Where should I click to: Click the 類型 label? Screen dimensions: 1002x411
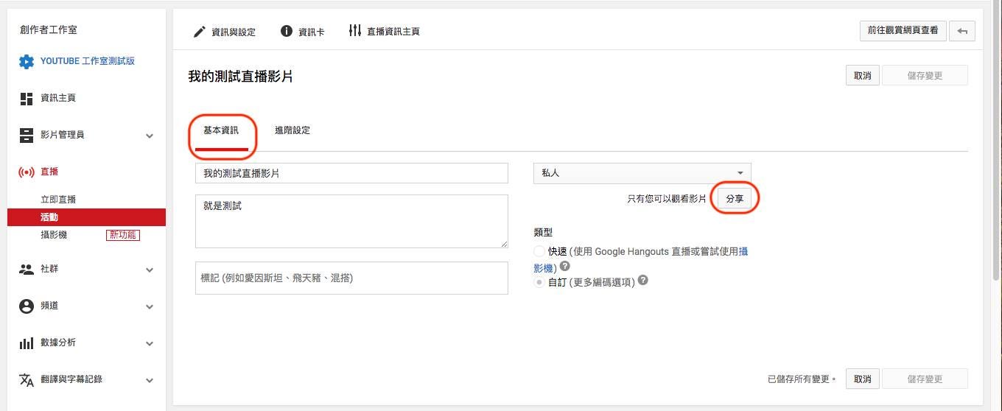[x=543, y=232]
